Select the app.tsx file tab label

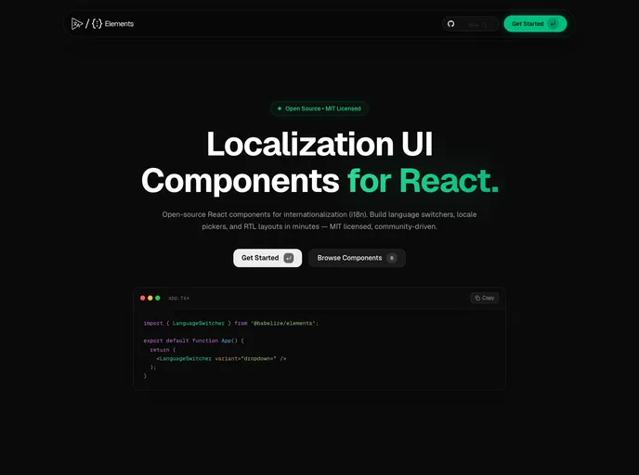(178, 298)
